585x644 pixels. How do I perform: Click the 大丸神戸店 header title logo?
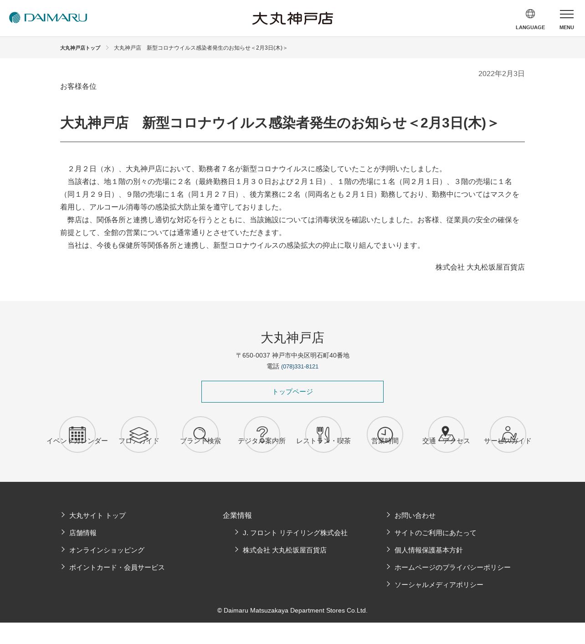[x=292, y=18]
